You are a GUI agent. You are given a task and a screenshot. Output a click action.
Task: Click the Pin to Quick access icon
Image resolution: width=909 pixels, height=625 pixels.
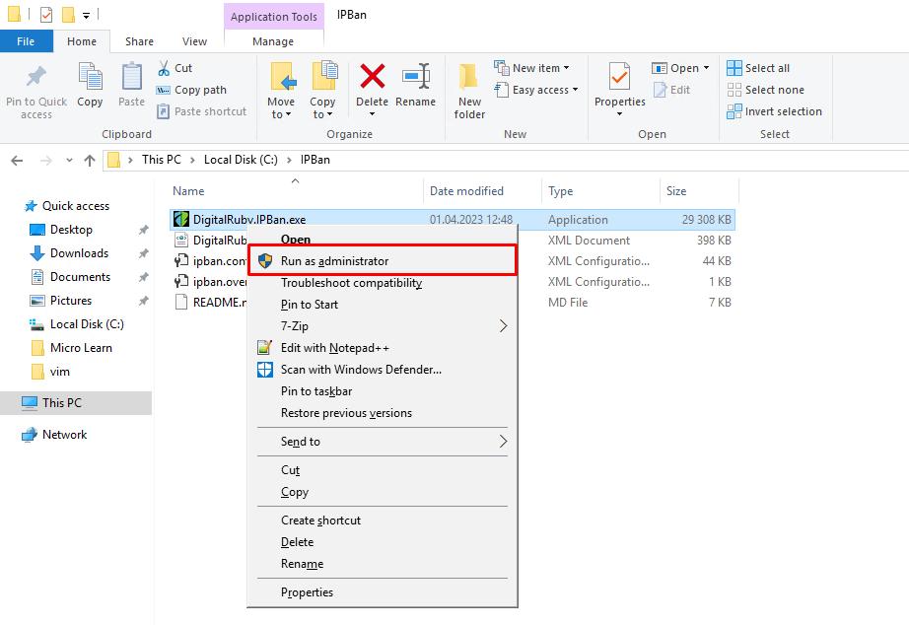coord(35,76)
